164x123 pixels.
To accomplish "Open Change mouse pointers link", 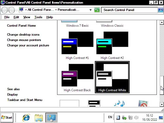I will click(x=24, y=40).
